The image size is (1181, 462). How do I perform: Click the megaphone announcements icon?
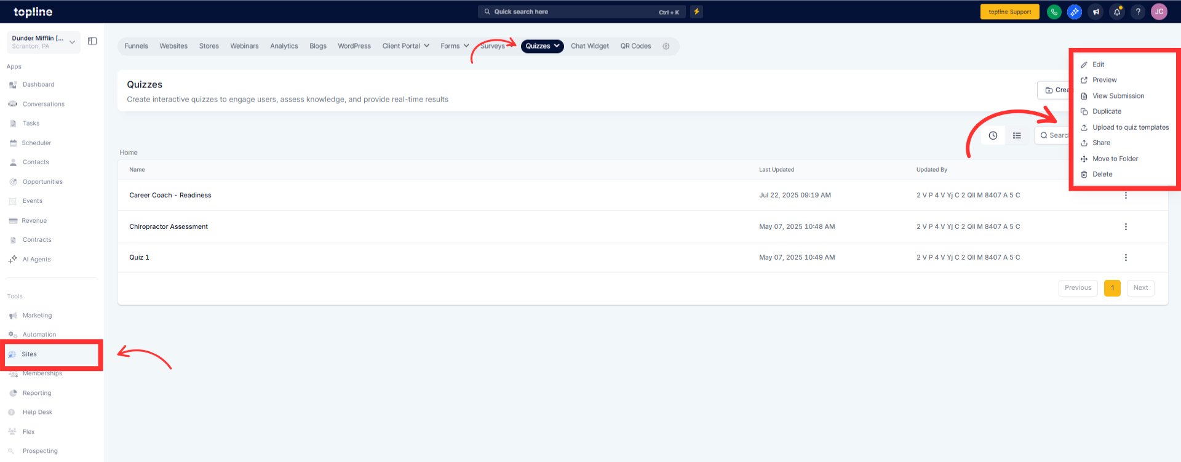click(1096, 12)
